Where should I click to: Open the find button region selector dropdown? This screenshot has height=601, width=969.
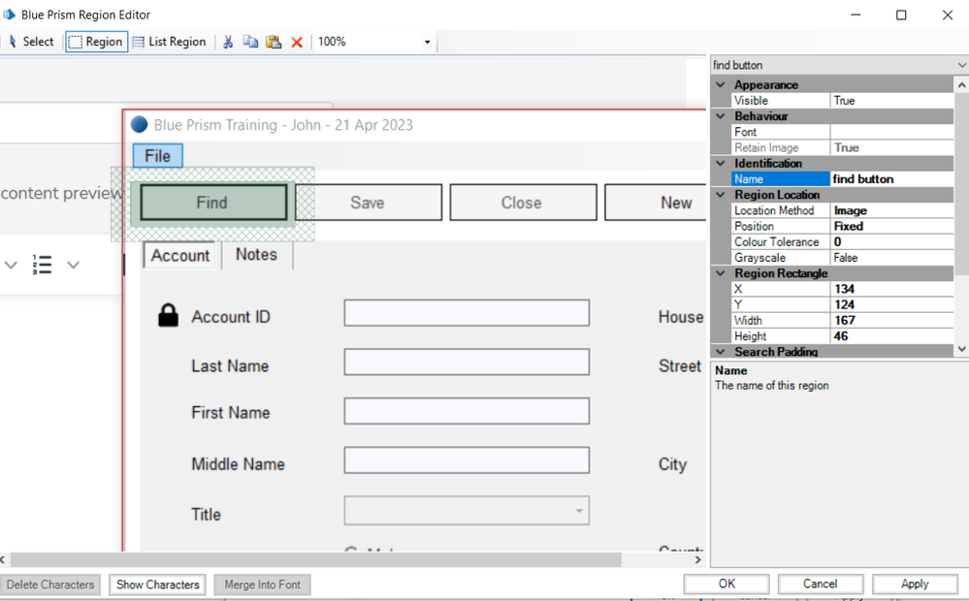pos(961,65)
